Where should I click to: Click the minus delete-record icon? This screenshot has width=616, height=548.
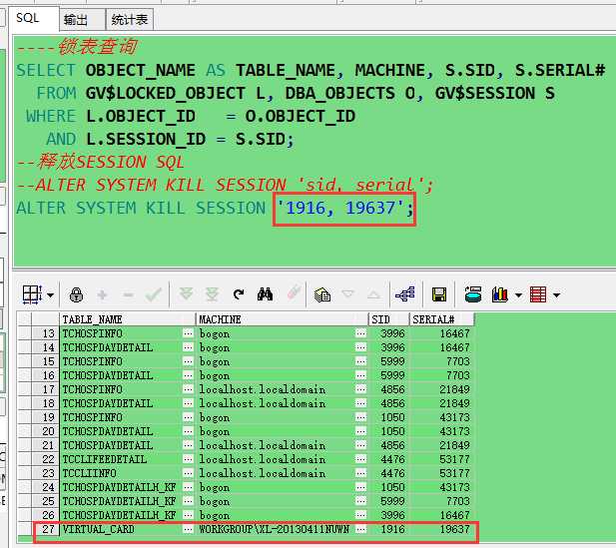coord(128,294)
